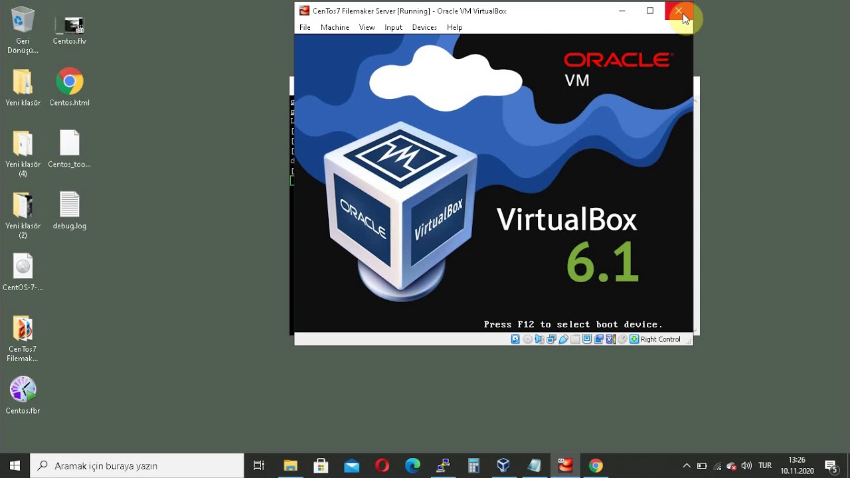Select the Geri Dönüşüm recycle bin icon
Viewport: 850px width, 478px height.
pos(23,31)
